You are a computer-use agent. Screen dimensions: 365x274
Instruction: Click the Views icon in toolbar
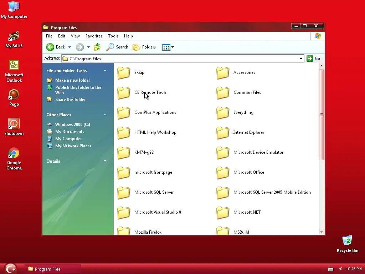pos(166,47)
